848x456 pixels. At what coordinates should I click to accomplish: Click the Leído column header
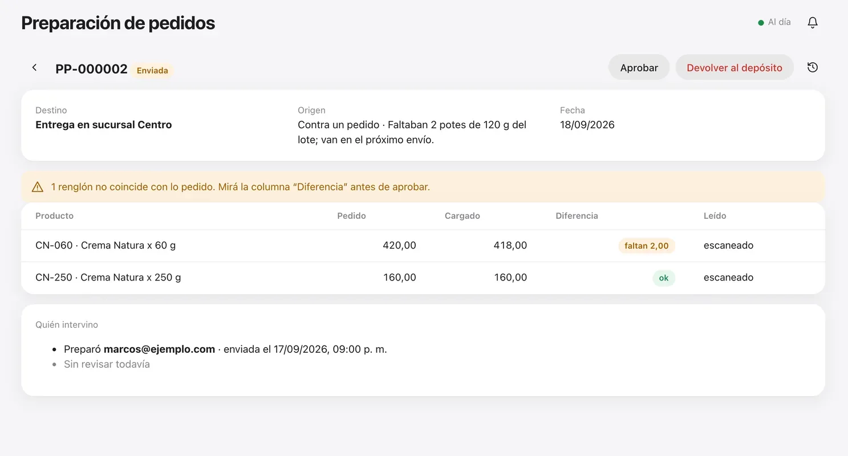715,216
